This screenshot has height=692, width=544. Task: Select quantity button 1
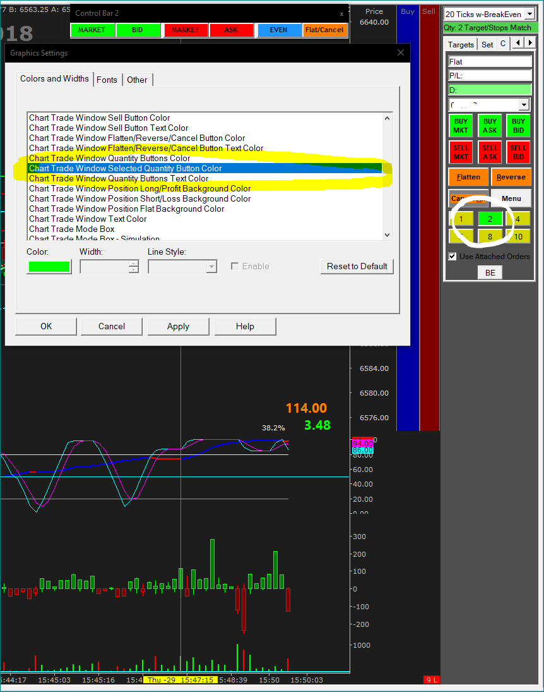coord(461,219)
